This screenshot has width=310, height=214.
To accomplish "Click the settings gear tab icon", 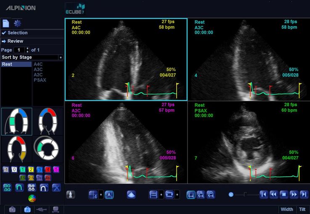I will click(18, 23).
